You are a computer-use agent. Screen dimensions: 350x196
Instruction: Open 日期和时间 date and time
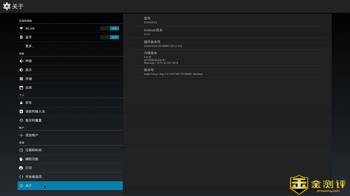[x=34, y=150]
